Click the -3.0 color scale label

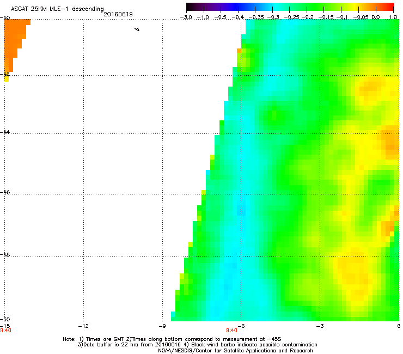(186, 17)
